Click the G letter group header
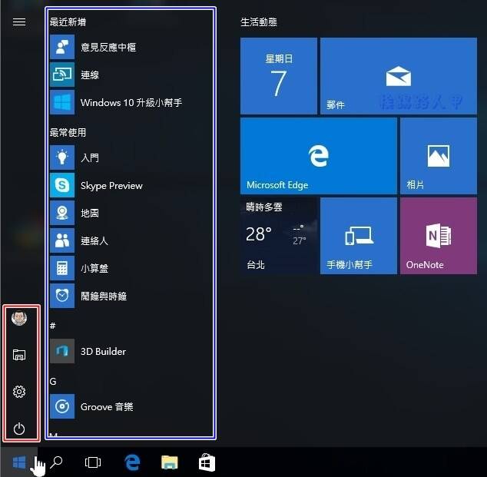 (x=53, y=381)
